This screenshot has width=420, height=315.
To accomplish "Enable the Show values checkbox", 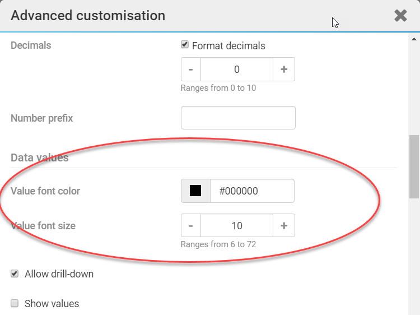I will point(15,303).
